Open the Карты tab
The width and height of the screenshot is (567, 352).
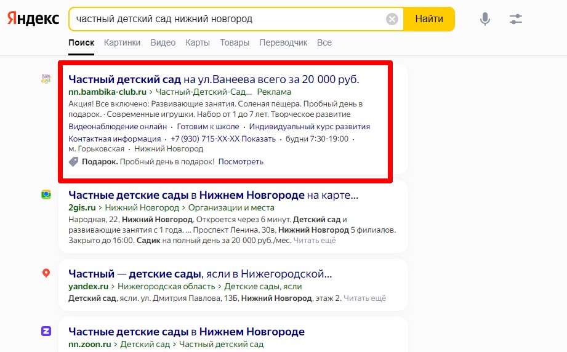tap(198, 42)
